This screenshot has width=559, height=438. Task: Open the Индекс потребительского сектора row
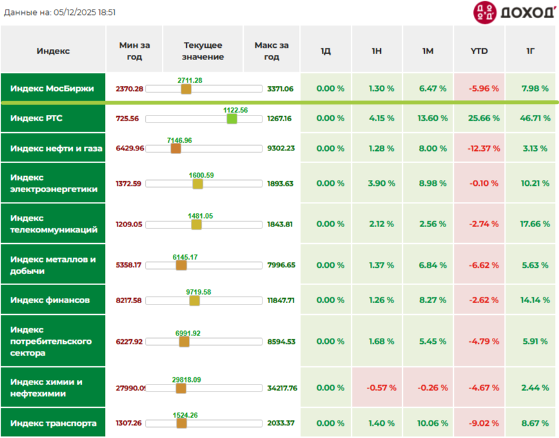click(53, 341)
